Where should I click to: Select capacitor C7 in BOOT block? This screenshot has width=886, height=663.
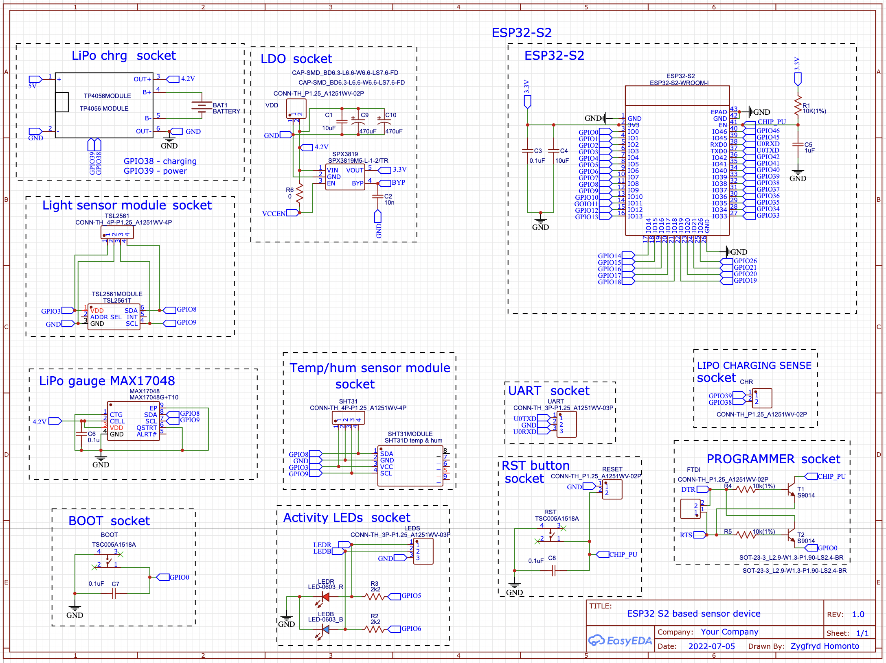[x=114, y=593]
